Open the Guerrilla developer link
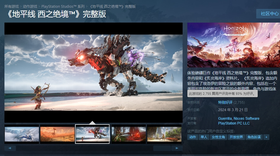Screen dimensions: 280x156 pos(225,118)
